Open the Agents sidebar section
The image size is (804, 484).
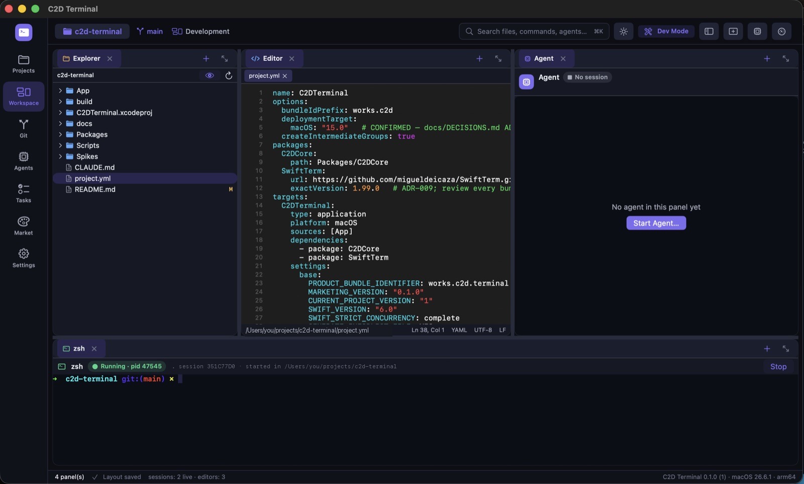click(24, 161)
